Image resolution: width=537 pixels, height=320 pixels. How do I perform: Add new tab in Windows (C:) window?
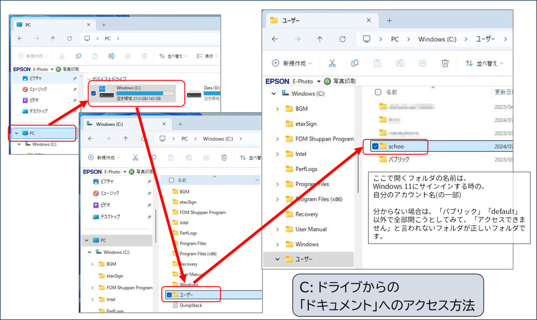point(180,124)
